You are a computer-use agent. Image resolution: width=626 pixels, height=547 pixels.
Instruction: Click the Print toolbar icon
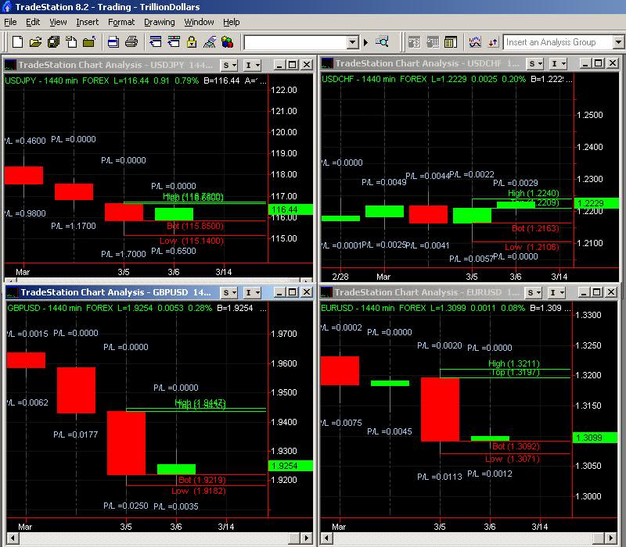pos(131,41)
